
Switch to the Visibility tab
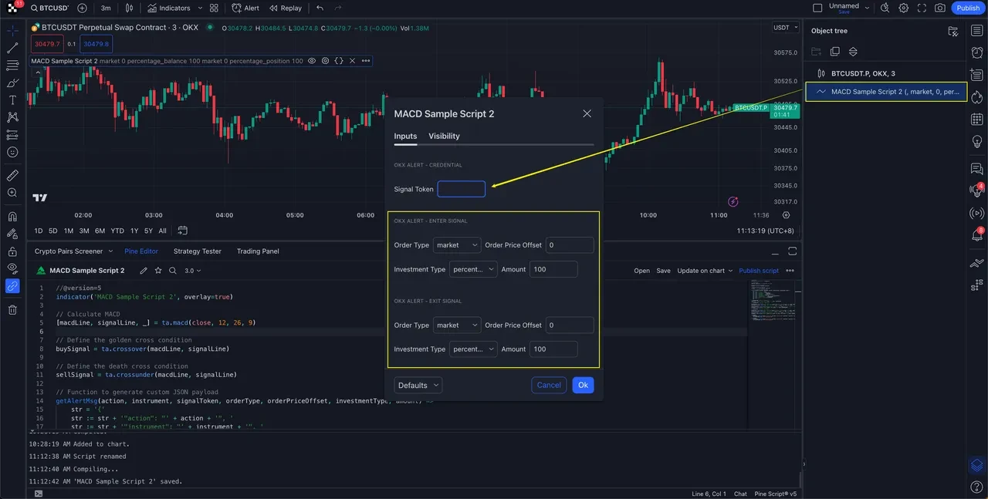444,136
